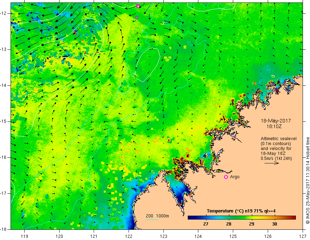Screen dimensions: 310x240
Task: Click the -12 latitude axis label
Action: coord(4,13)
